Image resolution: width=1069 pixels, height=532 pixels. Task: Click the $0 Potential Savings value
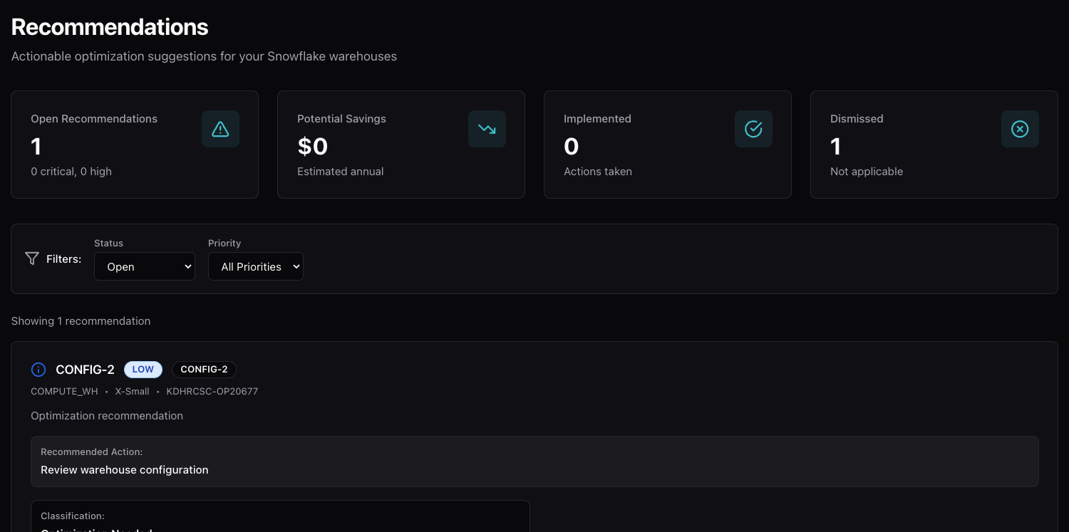point(312,147)
